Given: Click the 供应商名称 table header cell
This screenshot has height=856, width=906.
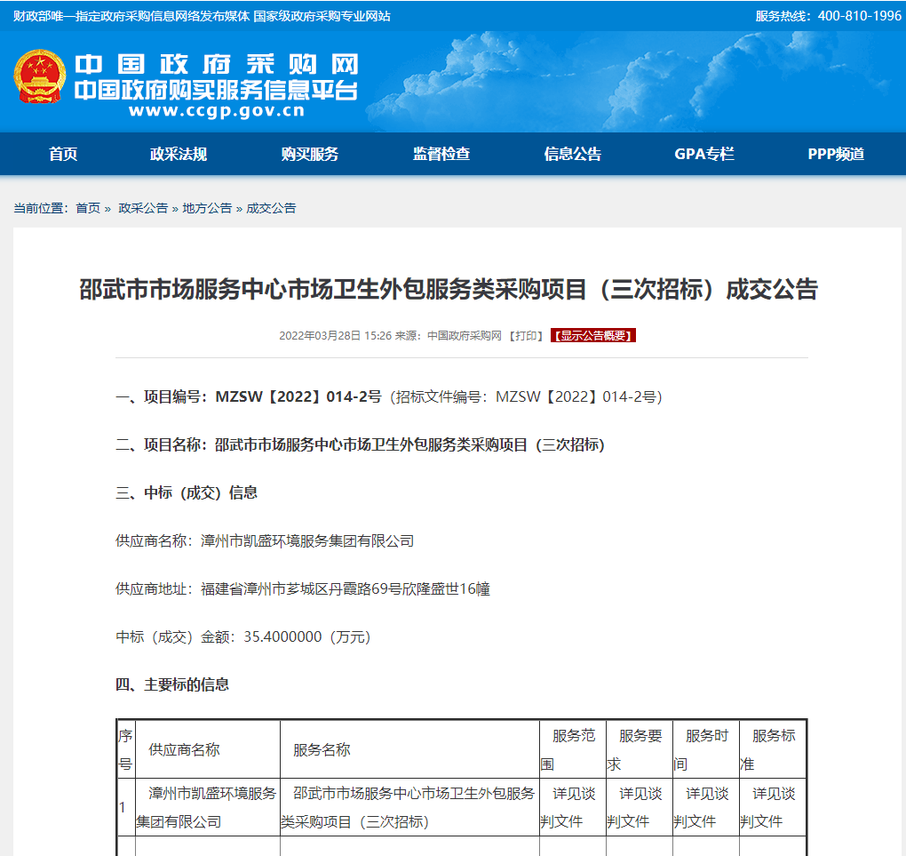Looking at the screenshot, I should pyautogui.click(x=208, y=749).
